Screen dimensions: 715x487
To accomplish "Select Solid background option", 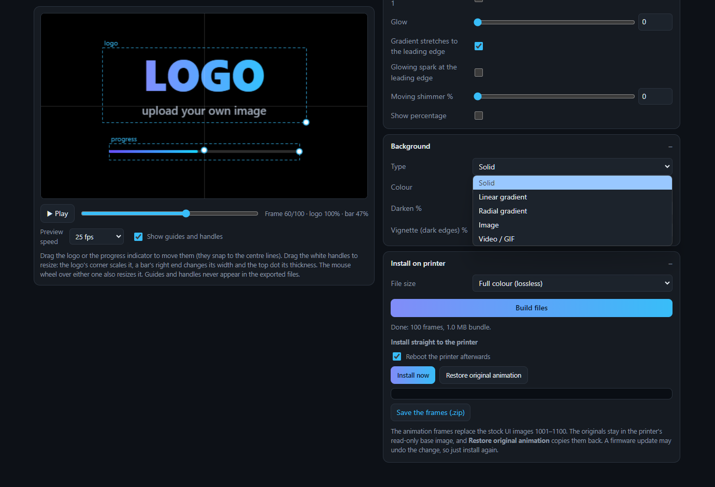I will click(x=573, y=183).
